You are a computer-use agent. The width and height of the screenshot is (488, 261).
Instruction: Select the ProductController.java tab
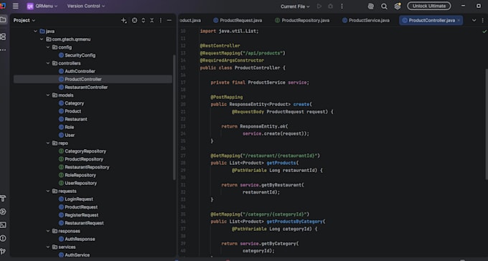[431, 21]
